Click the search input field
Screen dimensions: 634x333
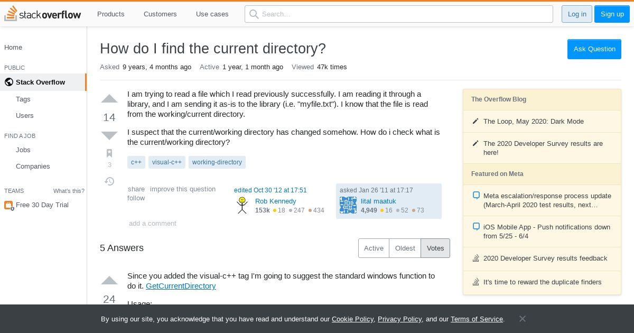click(399, 14)
